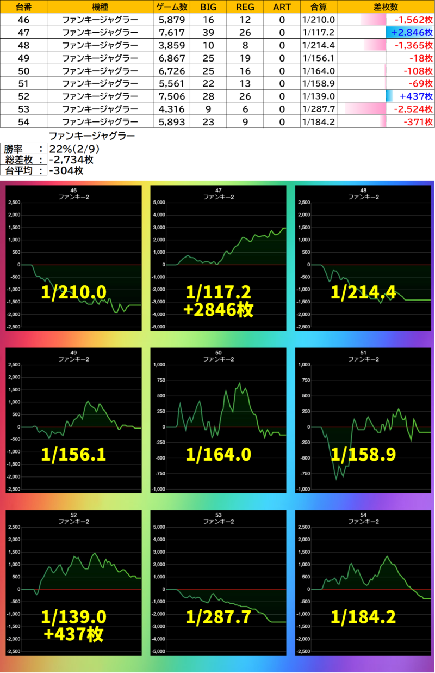Select BIG count 28 in row 52
Image resolution: width=435 pixels, height=673 pixels.
[208, 96]
